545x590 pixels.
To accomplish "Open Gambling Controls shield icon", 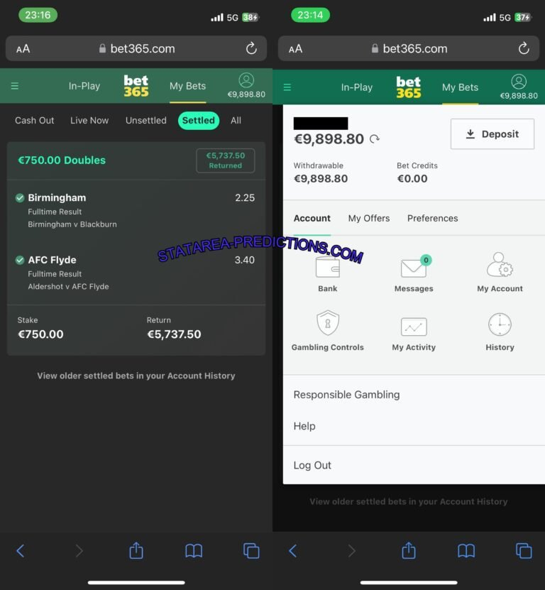I will 327,324.
